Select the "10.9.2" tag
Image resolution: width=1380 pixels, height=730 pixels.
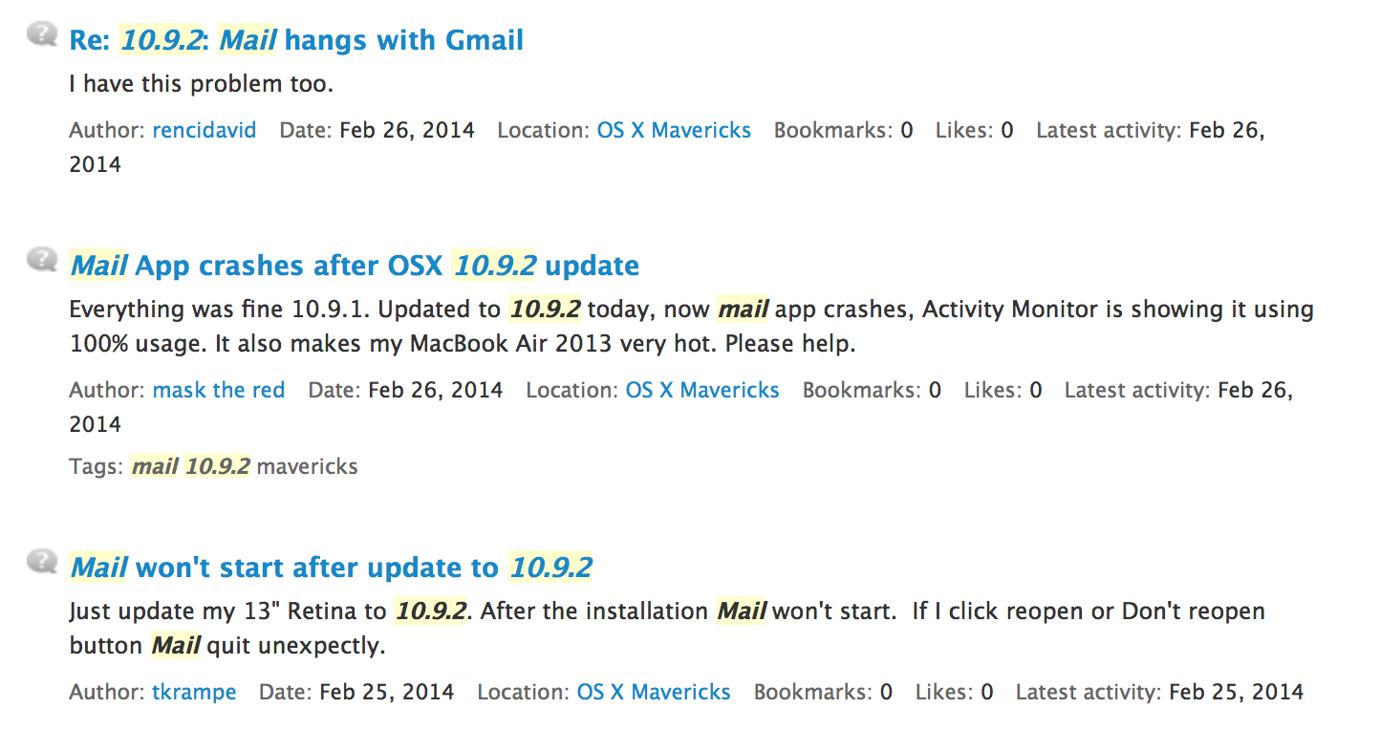click(218, 466)
